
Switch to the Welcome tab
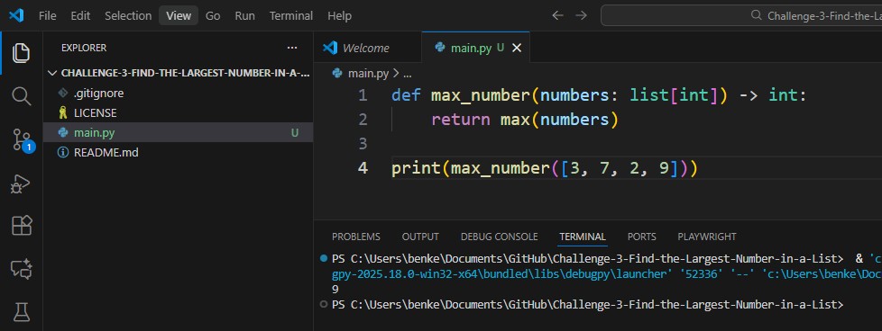tap(367, 48)
